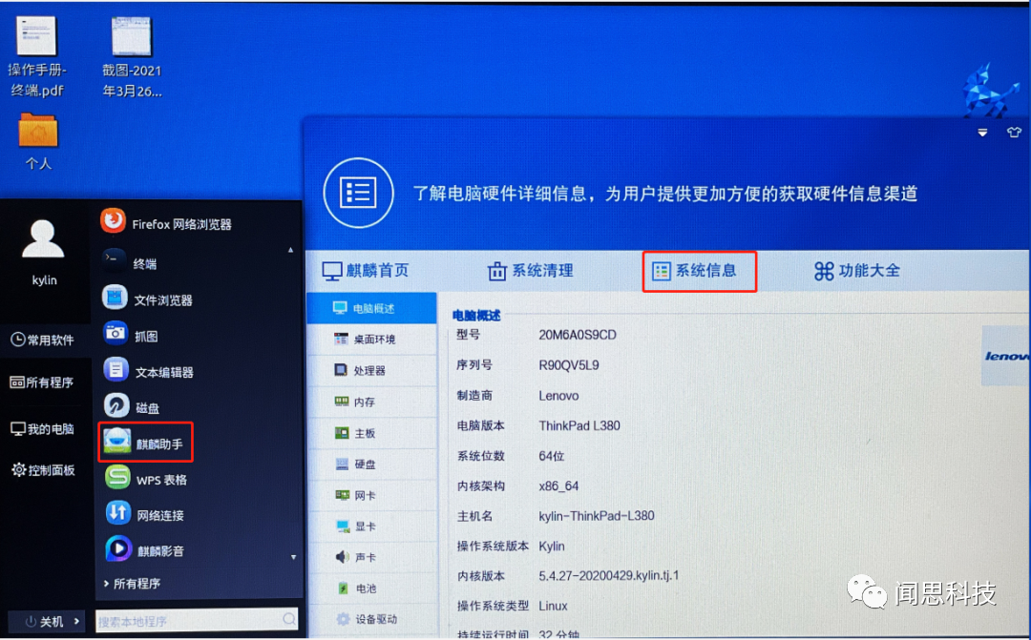The image size is (1031, 640).
Task: Click the skin theme shirt icon
Action: [1014, 133]
